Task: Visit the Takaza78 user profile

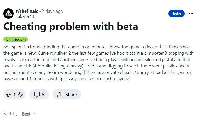Action: (25, 16)
